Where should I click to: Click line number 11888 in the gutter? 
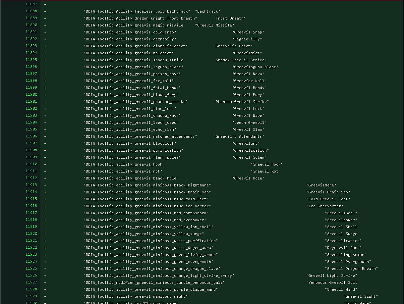pyautogui.click(x=31, y=11)
